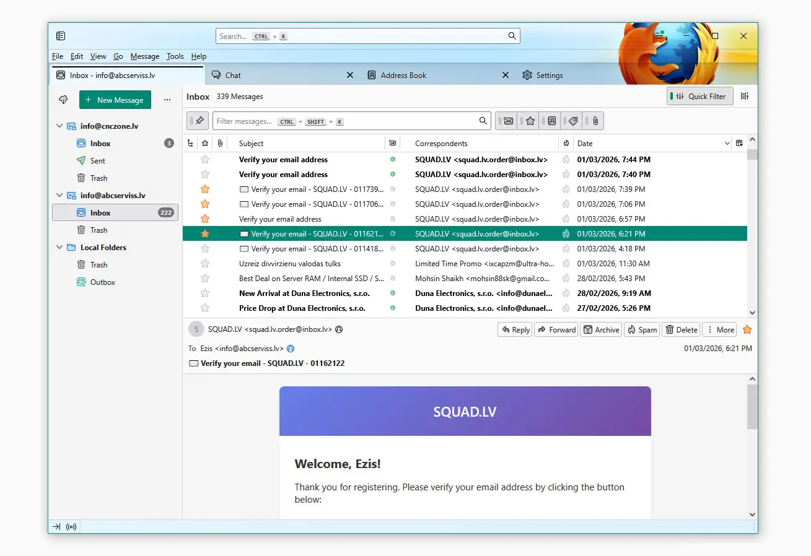Unstar the 7:06 PM SQUAD.LV message
Screen dimensions: 811x556
pos(205,204)
